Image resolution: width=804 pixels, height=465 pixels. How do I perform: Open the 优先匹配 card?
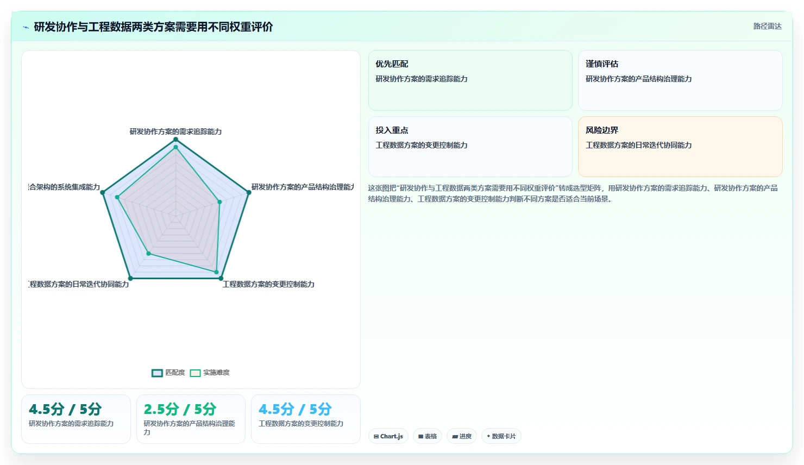tap(470, 80)
